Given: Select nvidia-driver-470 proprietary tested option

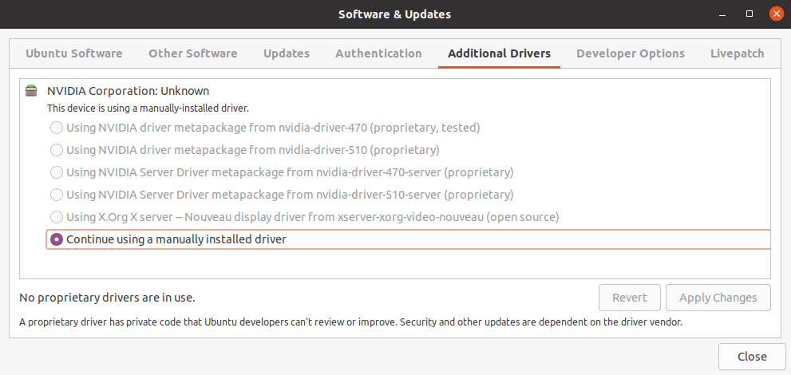Looking at the screenshot, I should 57,128.
